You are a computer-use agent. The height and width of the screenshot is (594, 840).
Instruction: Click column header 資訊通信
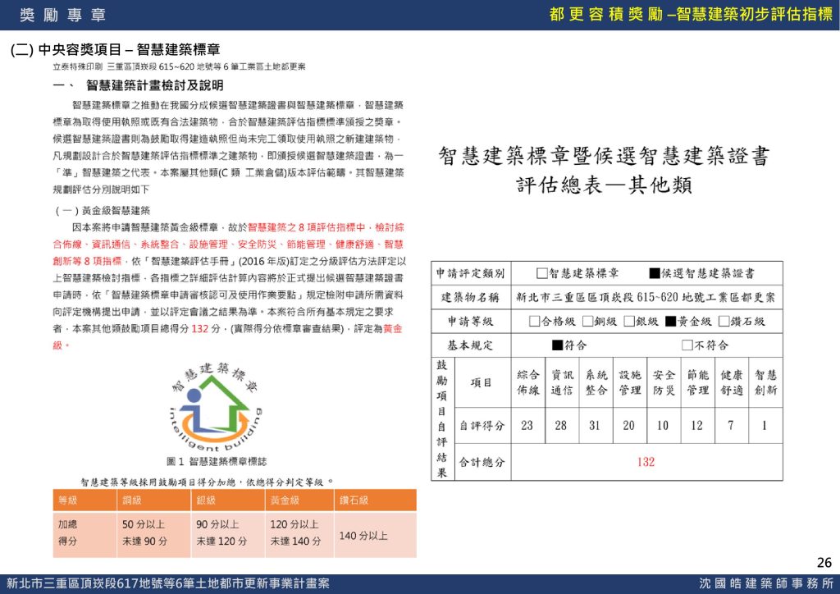tap(562, 382)
